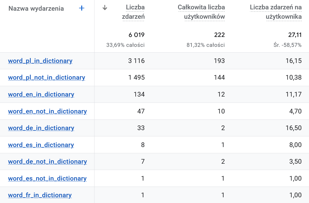The height and width of the screenshot is (203, 309).
Task: Open the word_en_in_dictionary event link
Action: (41, 94)
